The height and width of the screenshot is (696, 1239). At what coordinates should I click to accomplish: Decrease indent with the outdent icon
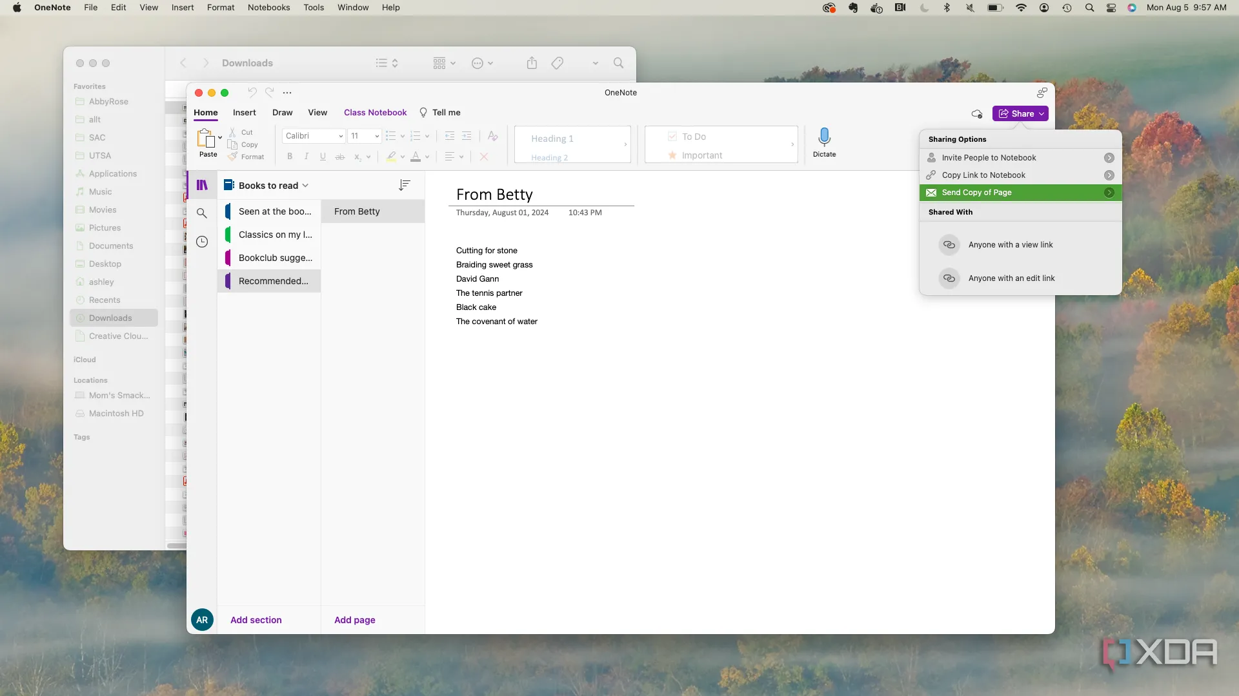[450, 136]
